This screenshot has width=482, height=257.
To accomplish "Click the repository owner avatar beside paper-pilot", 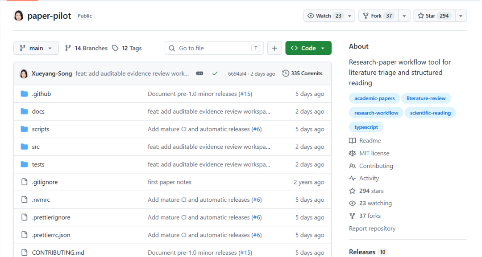I will tap(18, 16).
